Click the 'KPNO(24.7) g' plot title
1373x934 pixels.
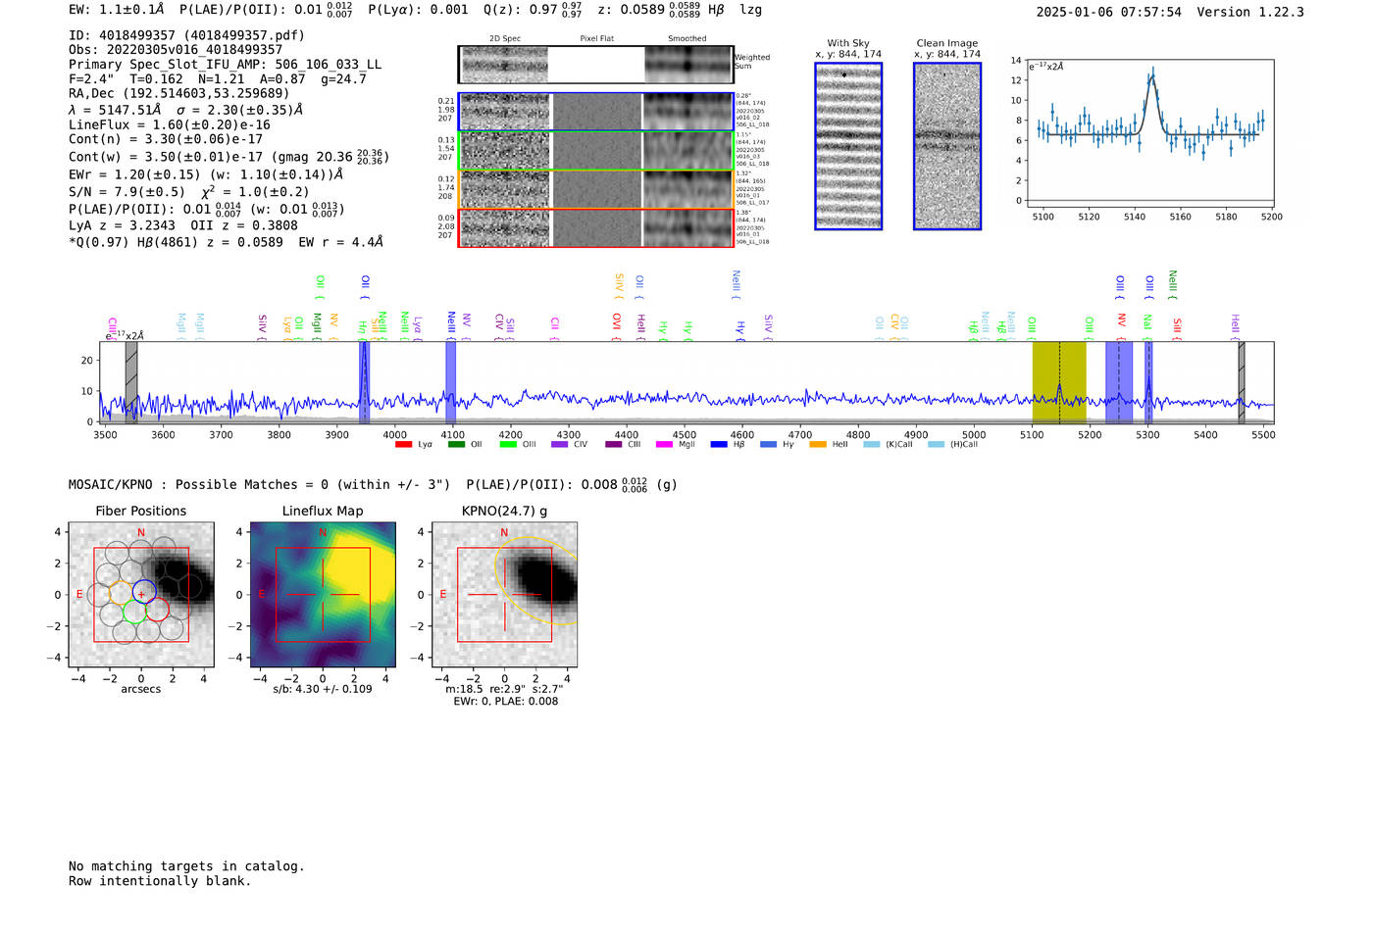[505, 511]
